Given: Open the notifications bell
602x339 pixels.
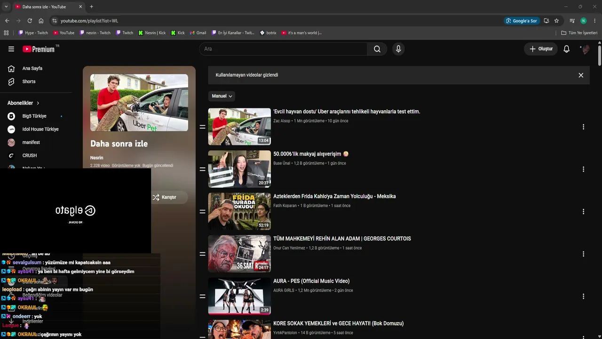Looking at the screenshot, I should (567, 49).
